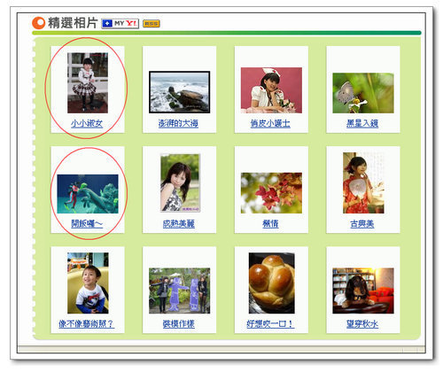The width and height of the screenshot is (443, 372).
Task: View the underwater diver feeding thumbnail
Action: (x=88, y=194)
